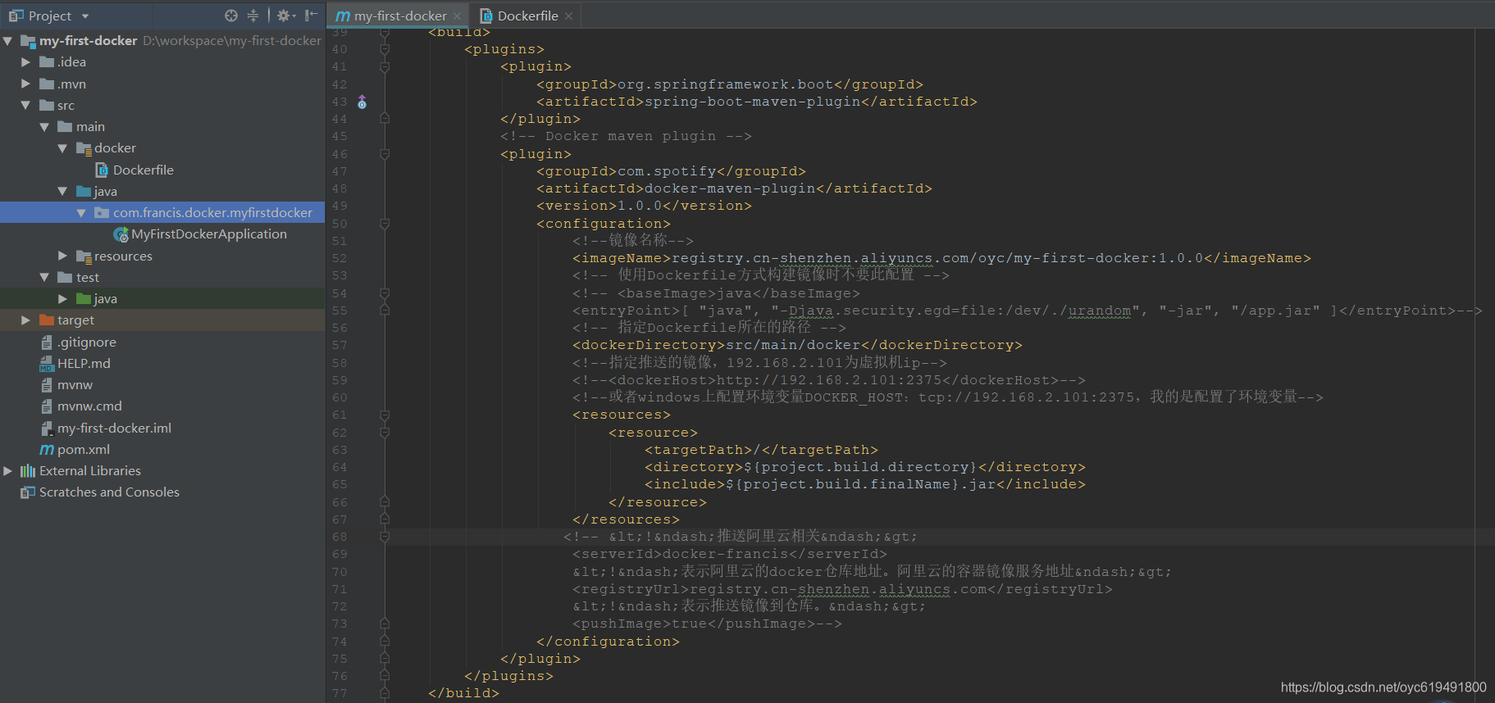Click the HELP.md markdown file icon
This screenshot has width=1495, height=703.
pos(47,364)
